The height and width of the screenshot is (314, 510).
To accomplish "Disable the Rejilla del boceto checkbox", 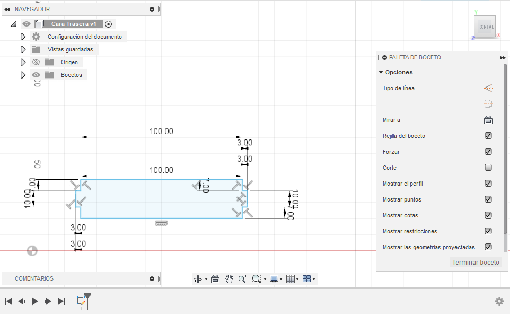I will click(488, 136).
